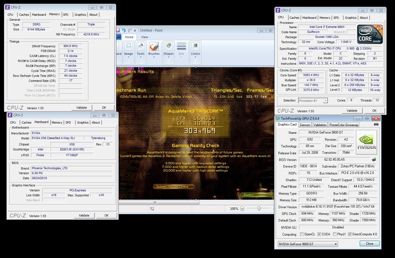Click the Undo arrow in Paint's title bar
The width and height of the screenshot is (395, 258).
pyautogui.click(x=124, y=30)
